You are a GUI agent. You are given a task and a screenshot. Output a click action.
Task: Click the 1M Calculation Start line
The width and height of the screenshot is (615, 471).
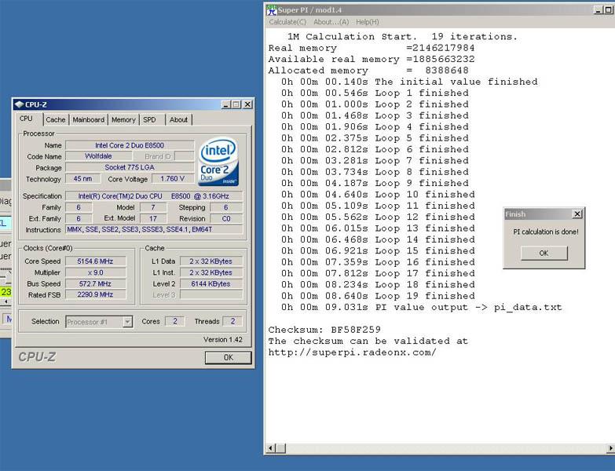click(x=402, y=36)
